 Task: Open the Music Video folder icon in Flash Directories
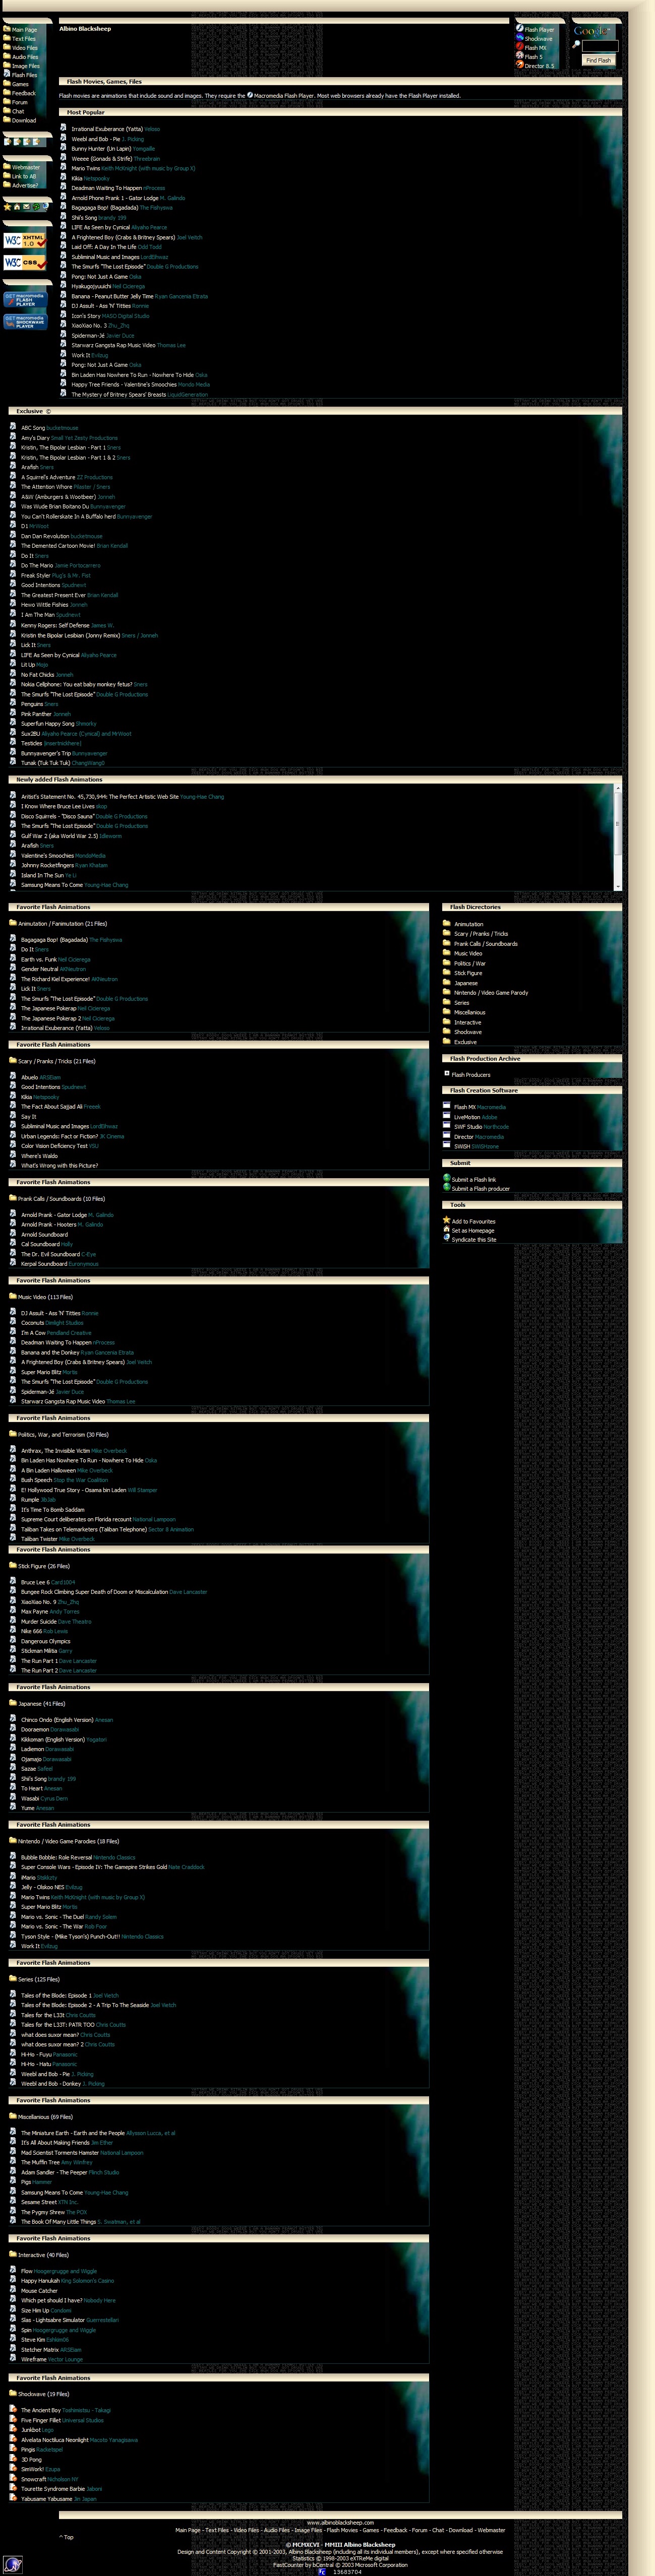click(x=446, y=953)
